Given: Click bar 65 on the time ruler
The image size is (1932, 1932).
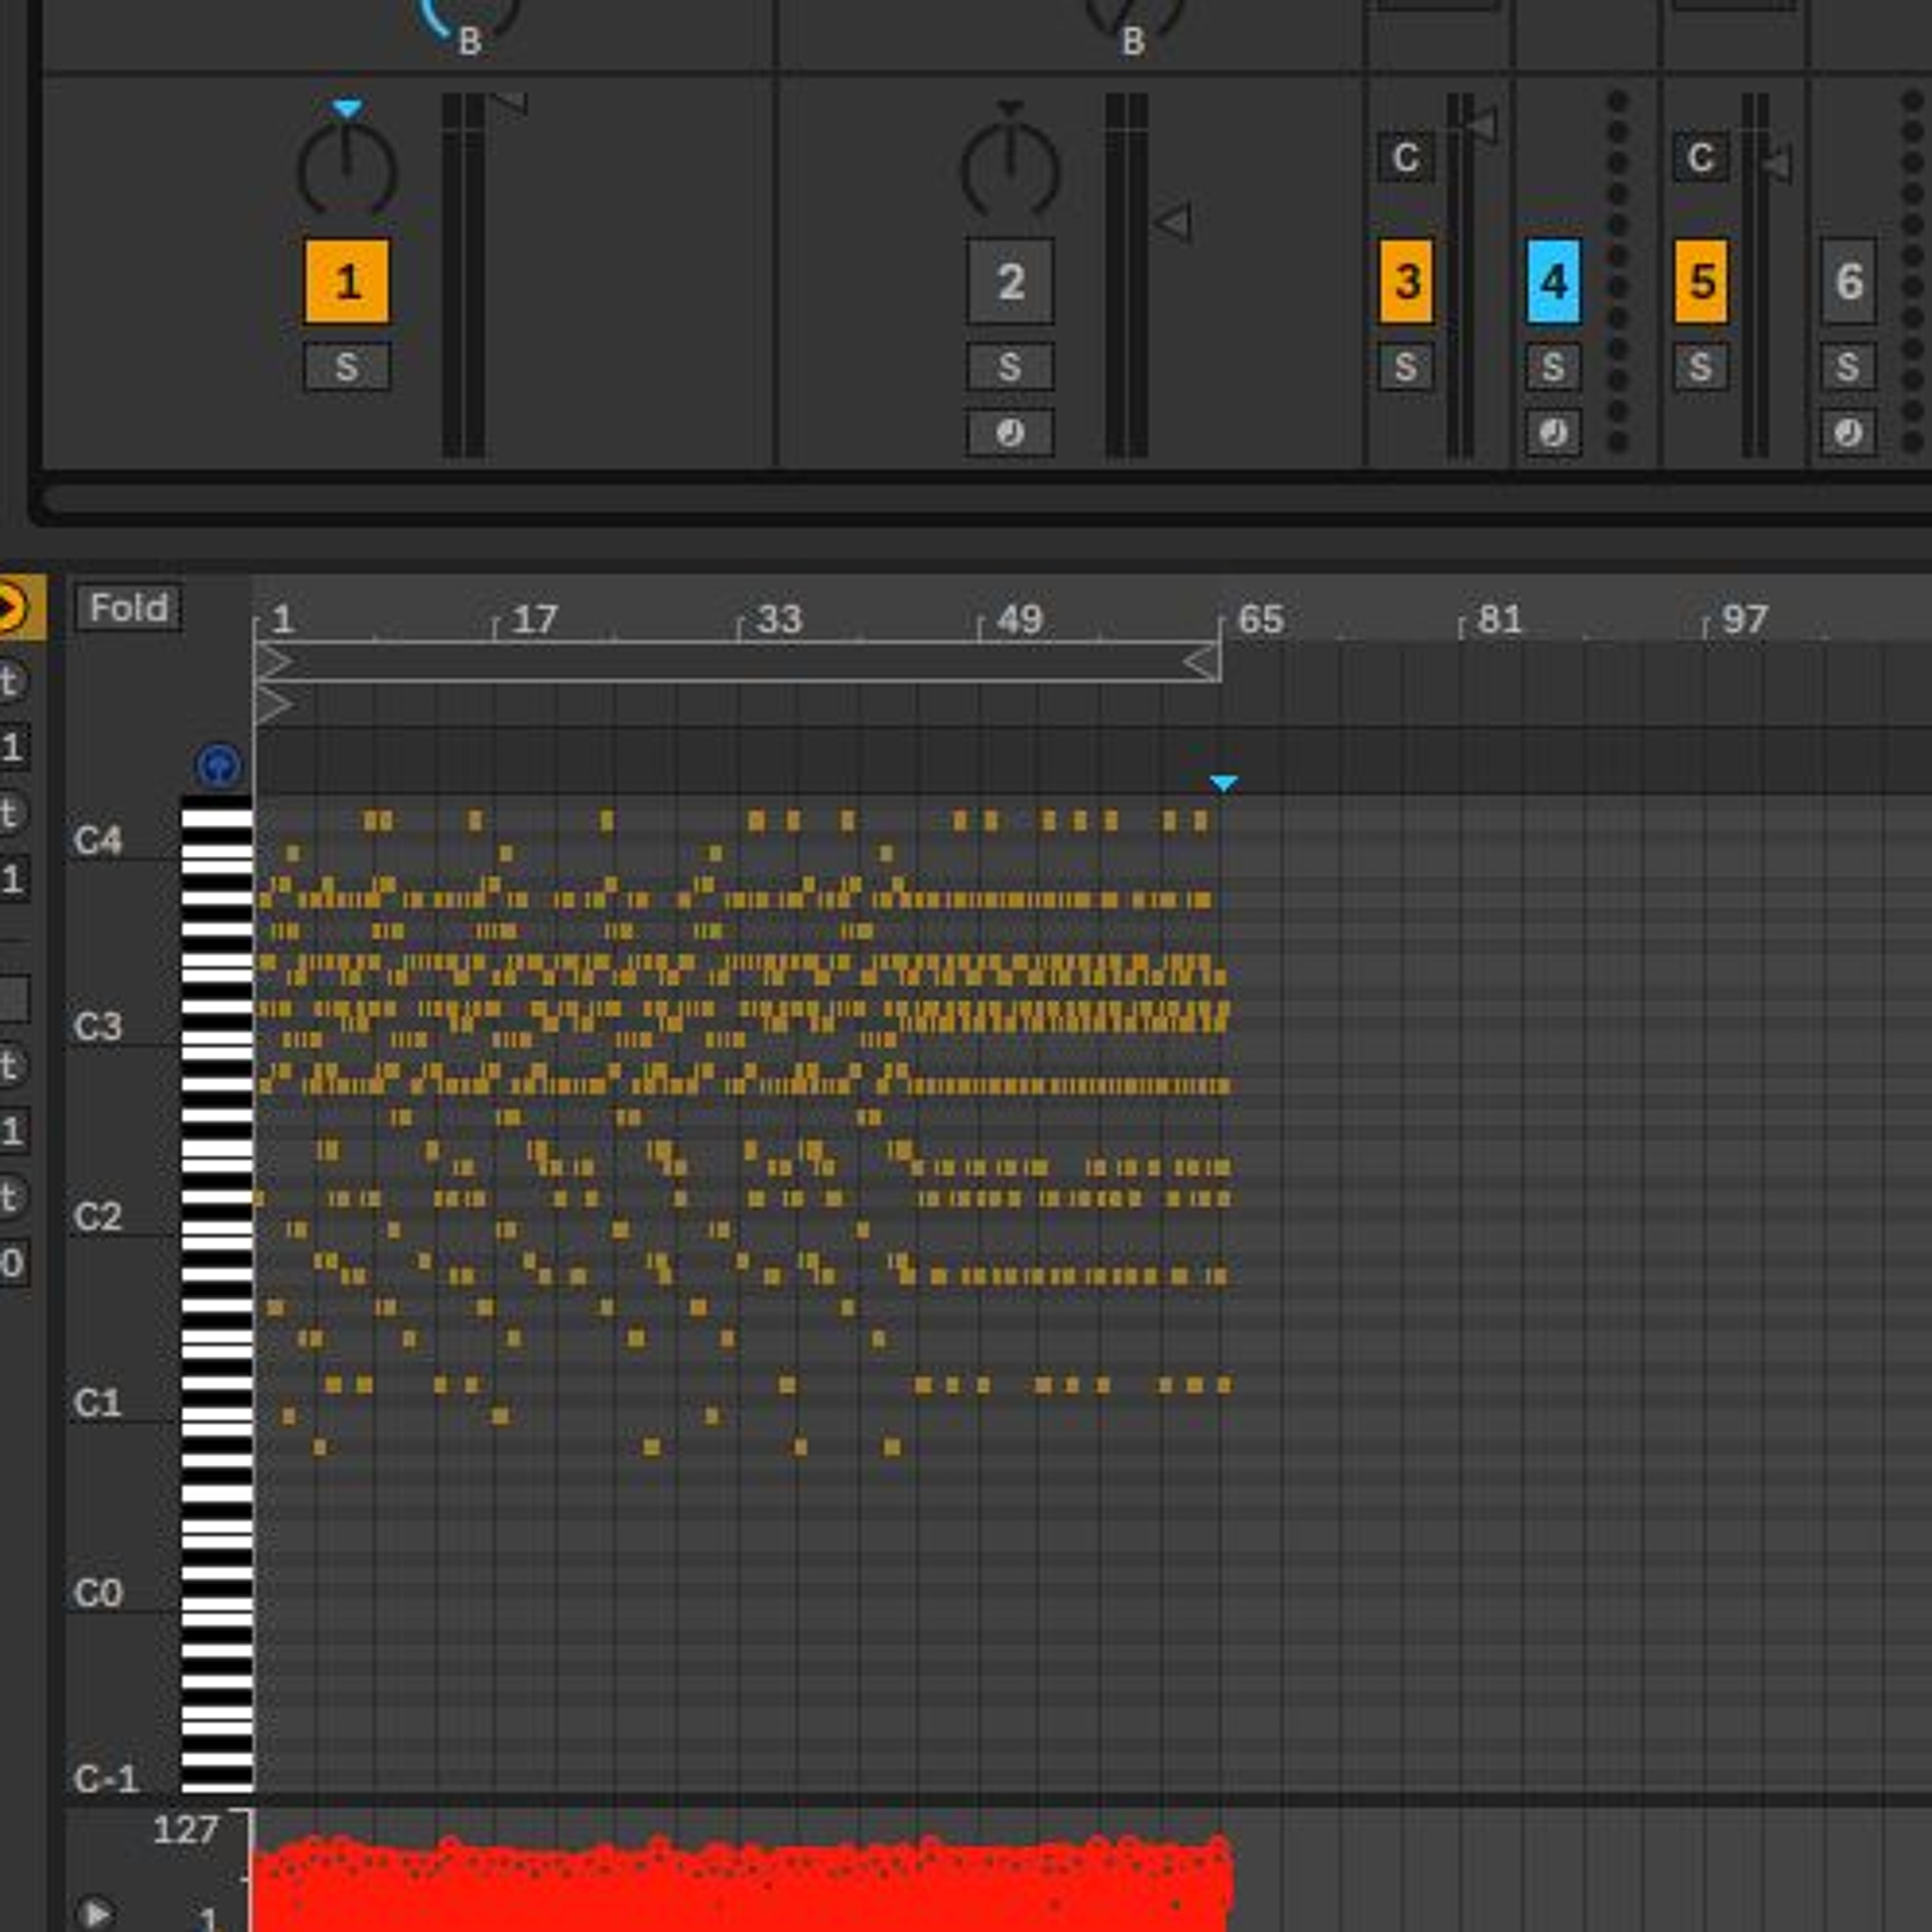Looking at the screenshot, I should point(1260,620).
